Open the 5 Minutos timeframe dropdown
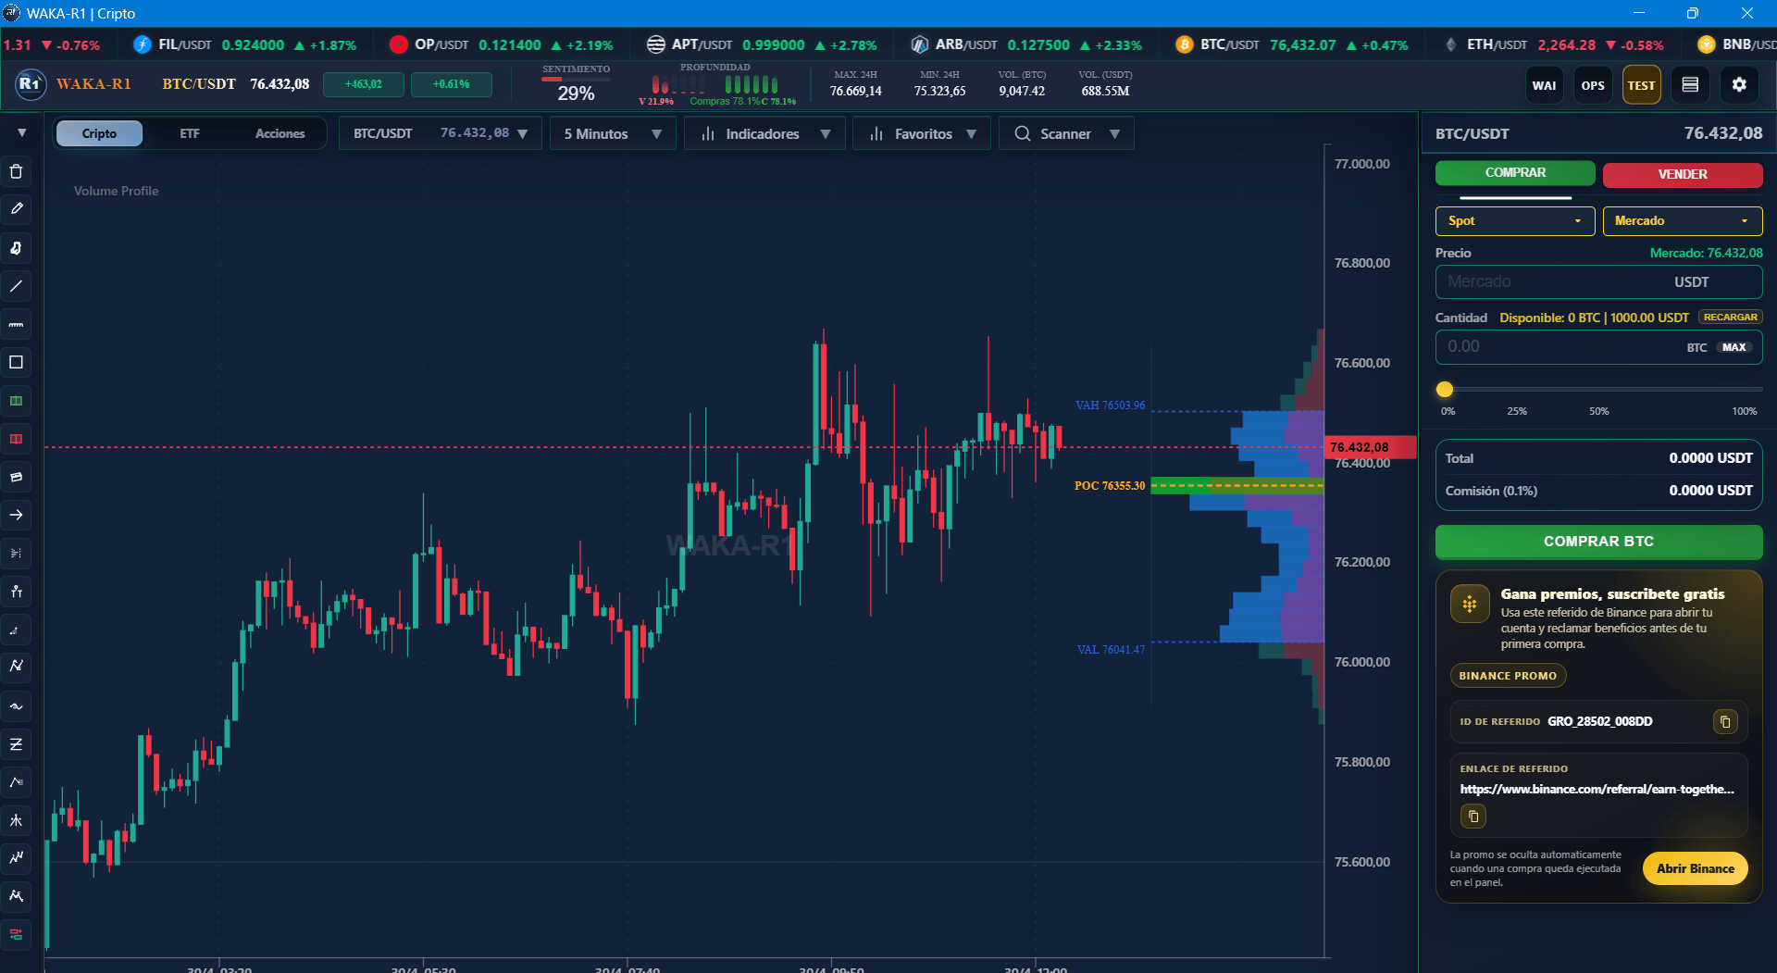 tap(613, 133)
